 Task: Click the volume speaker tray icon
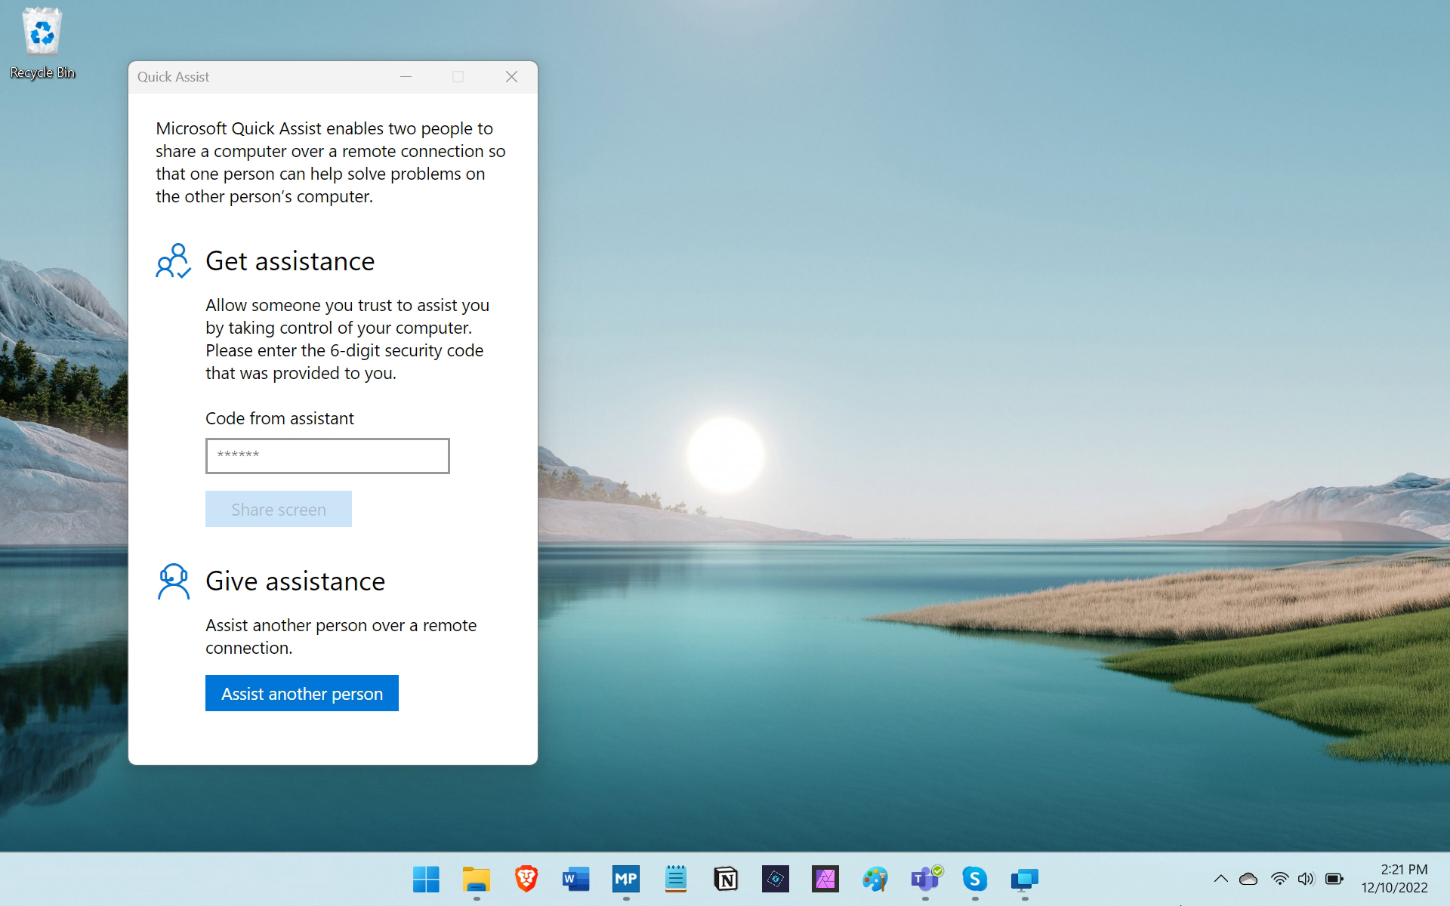(x=1306, y=879)
